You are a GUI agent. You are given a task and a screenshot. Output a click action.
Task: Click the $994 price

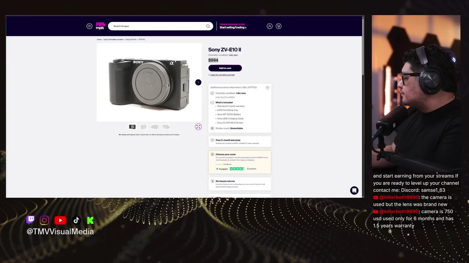tap(213, 60)
